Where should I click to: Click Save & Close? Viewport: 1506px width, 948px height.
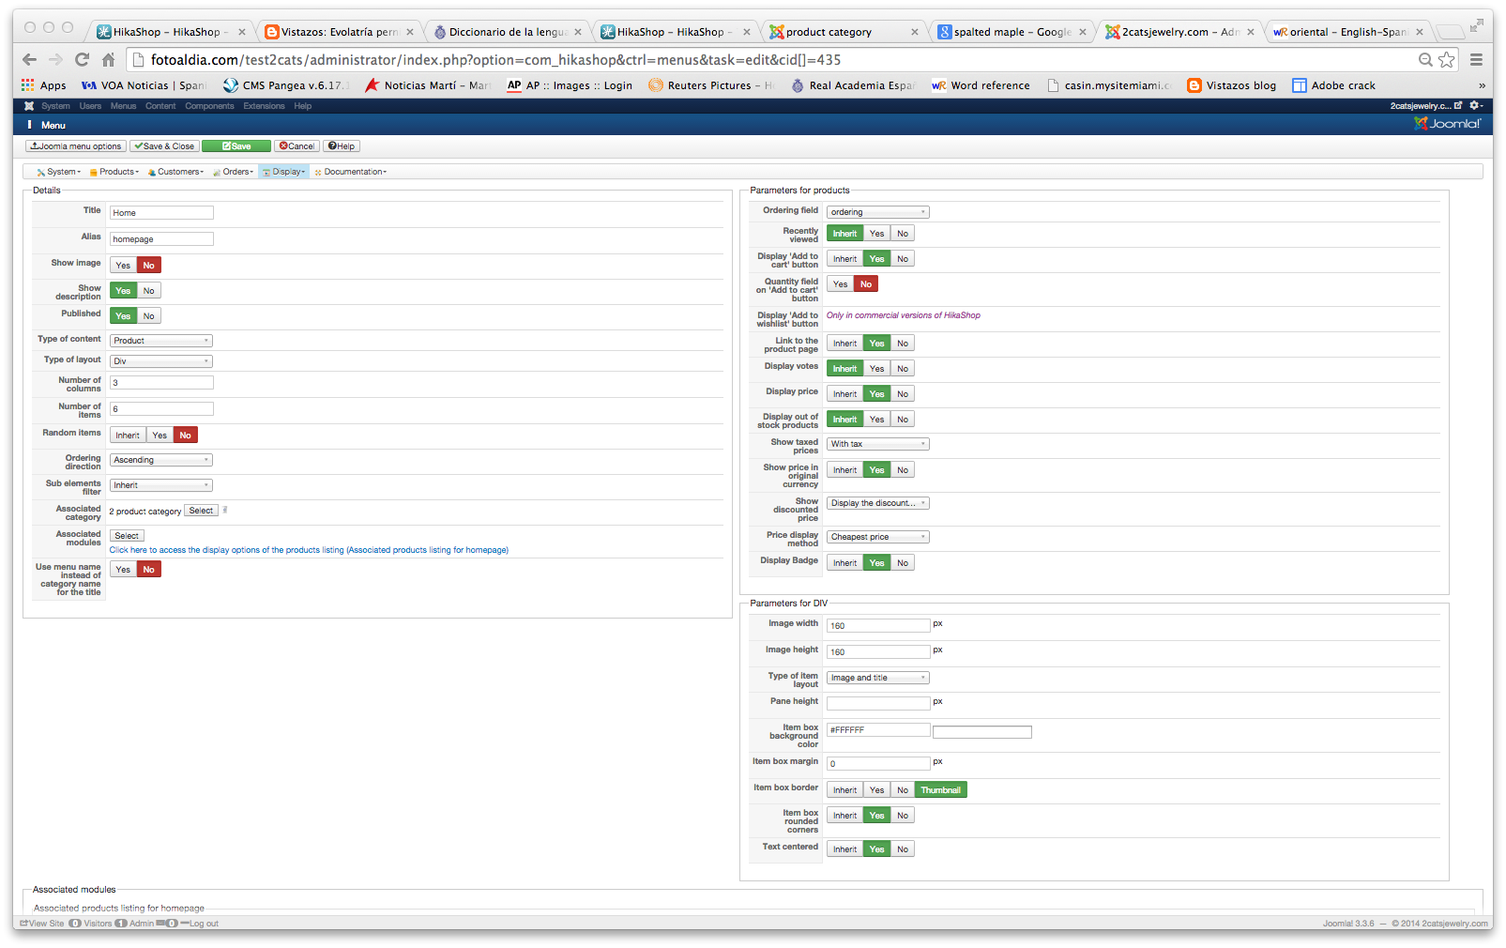[164, 146]
